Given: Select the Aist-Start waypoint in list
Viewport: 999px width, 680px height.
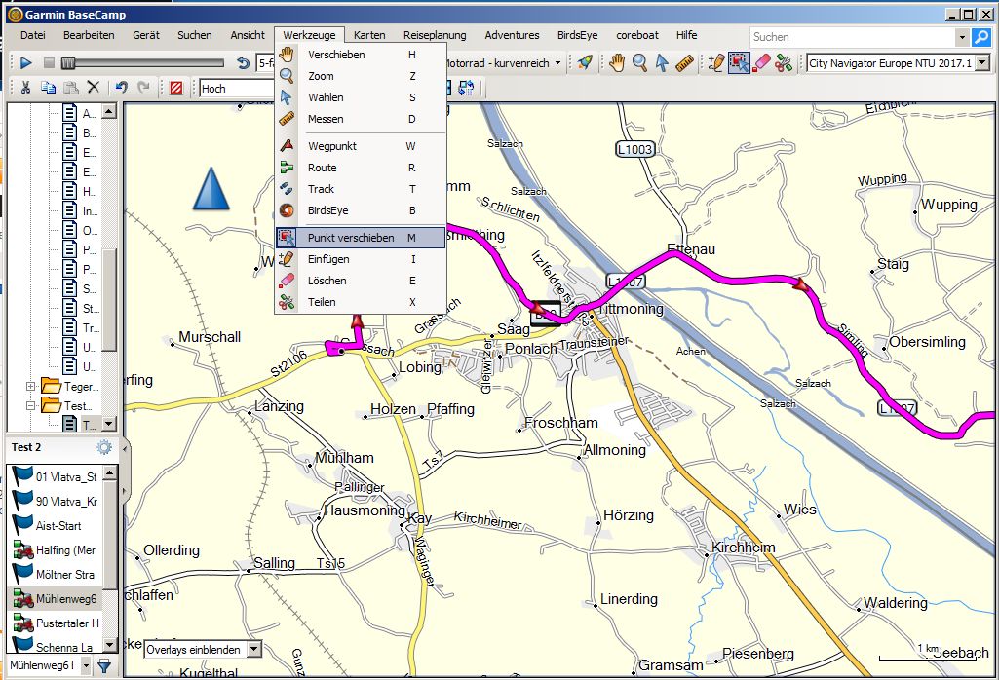Looking at the screenshot, I should tap(58, 525).
